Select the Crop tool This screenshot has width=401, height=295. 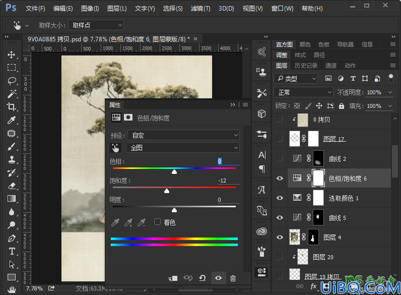[12, 107]
